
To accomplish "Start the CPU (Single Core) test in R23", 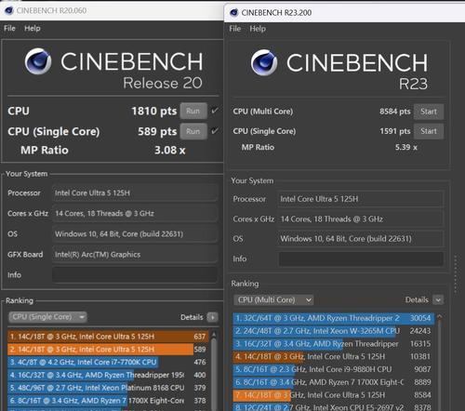I will 429,131.
